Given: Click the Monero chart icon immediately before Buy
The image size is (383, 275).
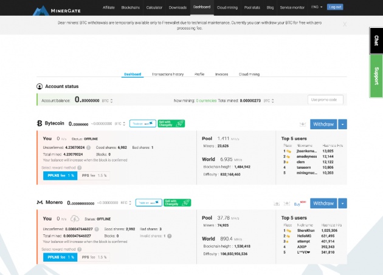Looking at the screenshot, I should click(x=287, y=203).
